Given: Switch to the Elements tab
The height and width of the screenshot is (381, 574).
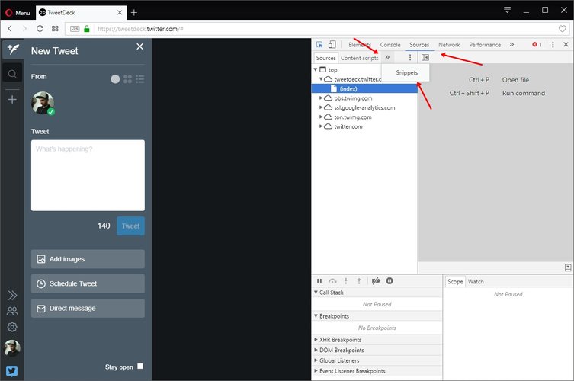Looking at the screenshot, I should pyautogui.click(x=360, y=45).
